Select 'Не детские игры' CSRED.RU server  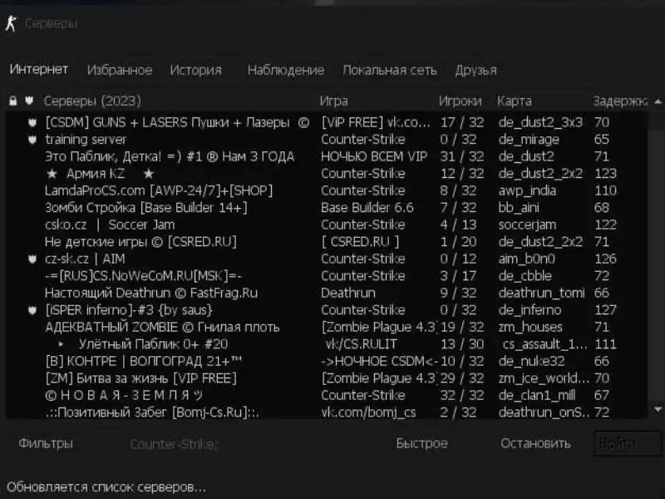pyautogui.click(x=327, y=242)
